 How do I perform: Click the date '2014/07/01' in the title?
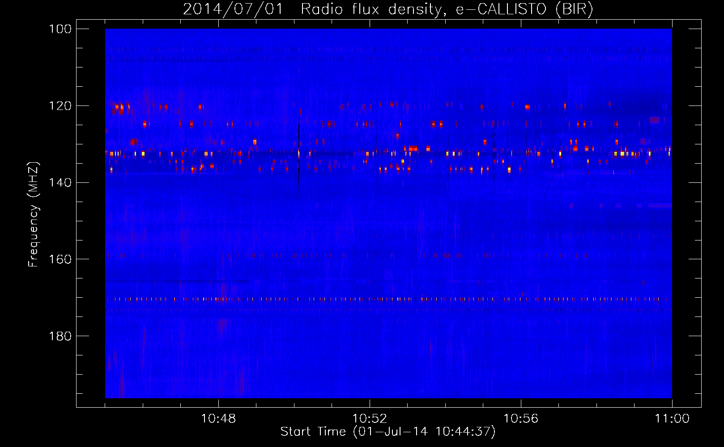[233, 9]
